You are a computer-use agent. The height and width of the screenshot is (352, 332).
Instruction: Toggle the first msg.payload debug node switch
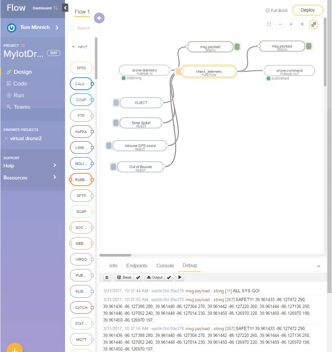coord(237,47)
